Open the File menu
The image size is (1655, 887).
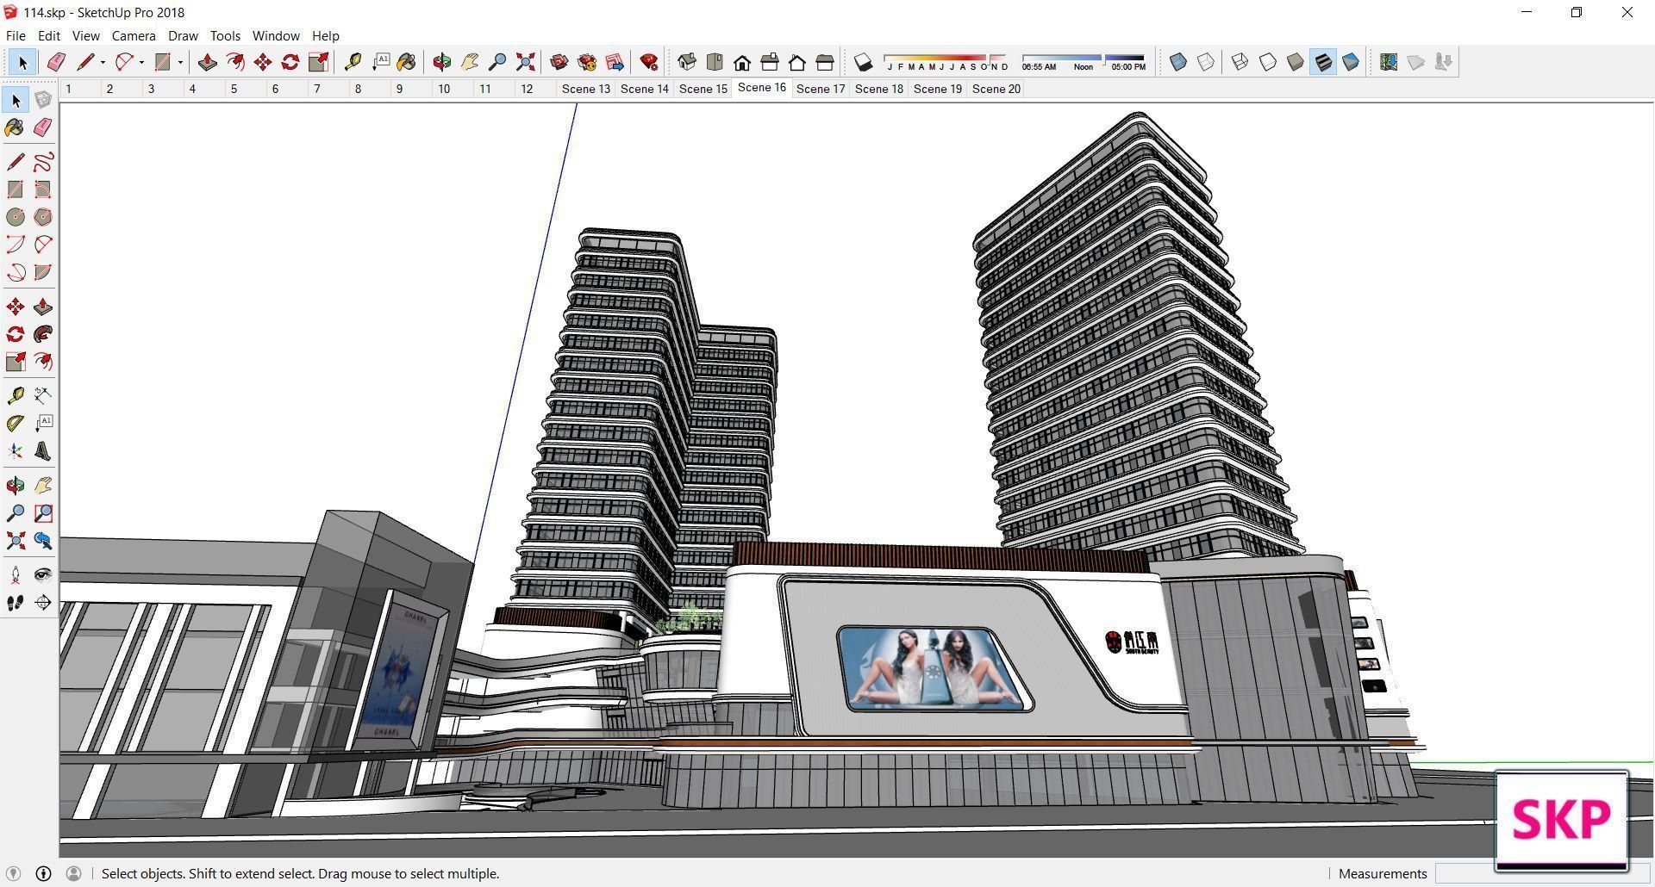click(16, 35)
